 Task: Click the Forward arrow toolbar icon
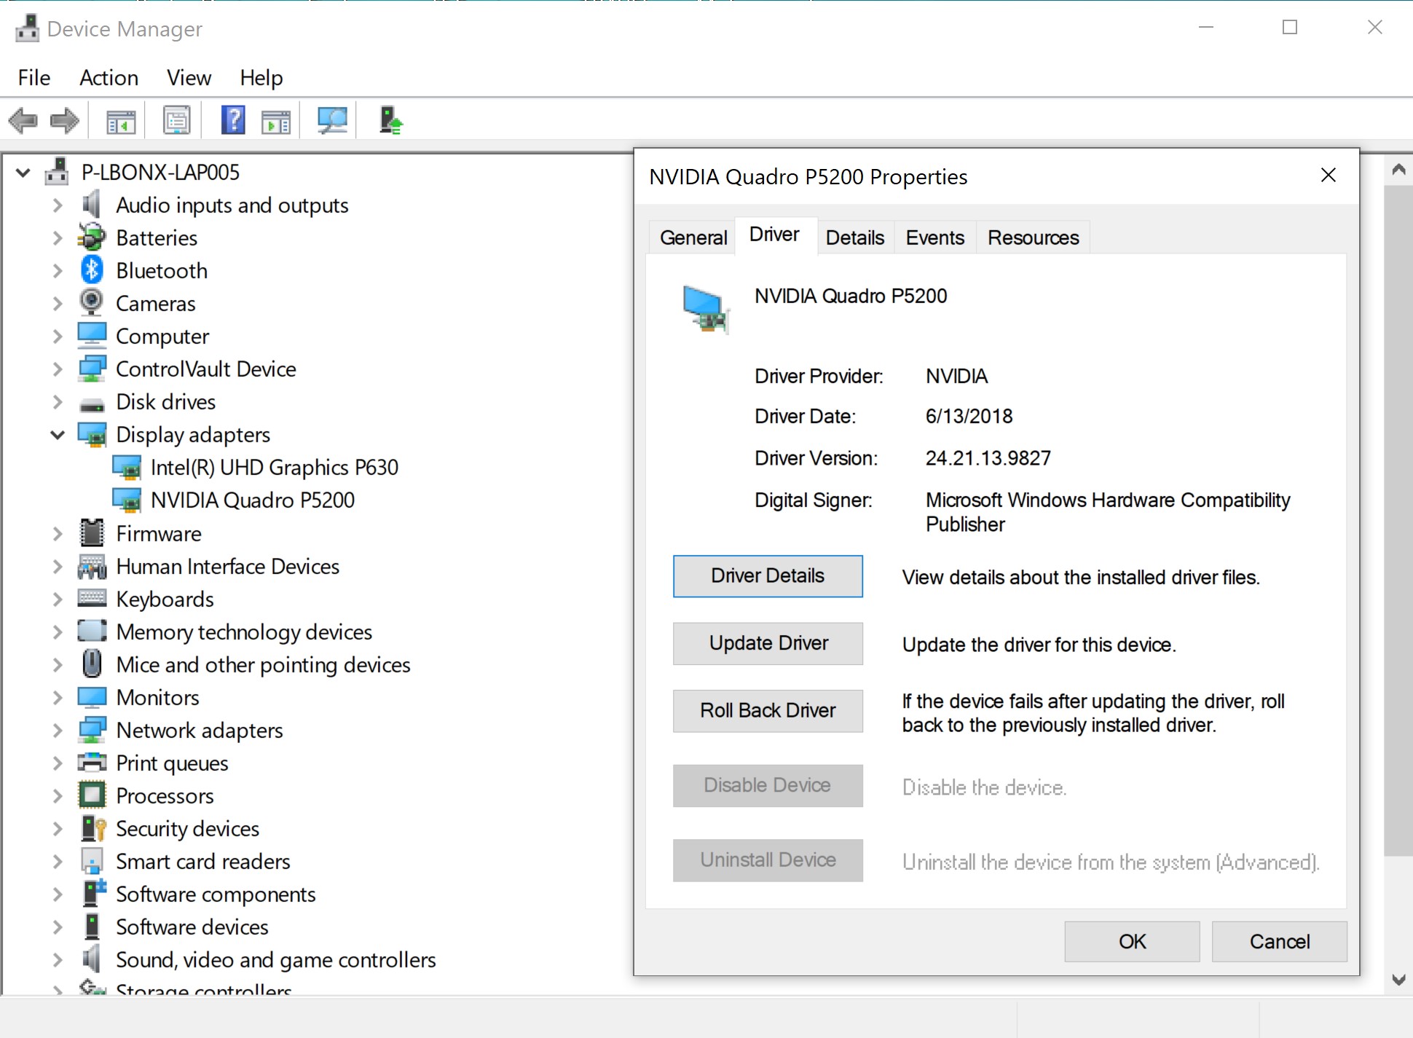65,120
